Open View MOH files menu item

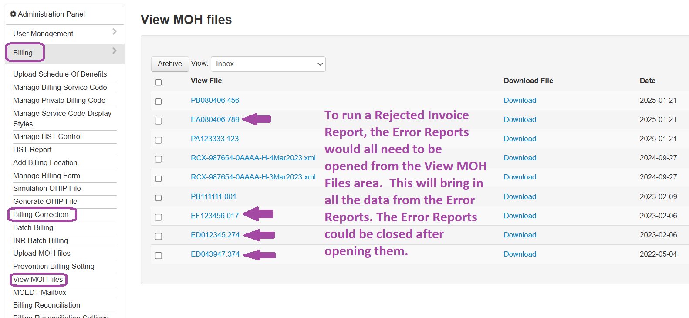point(38,279)
